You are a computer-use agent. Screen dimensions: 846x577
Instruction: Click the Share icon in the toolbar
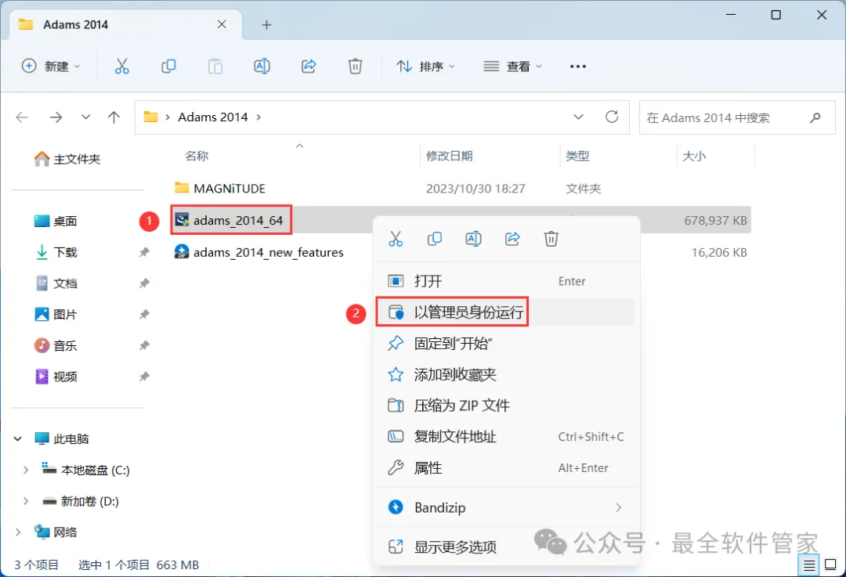coord(309,67)
